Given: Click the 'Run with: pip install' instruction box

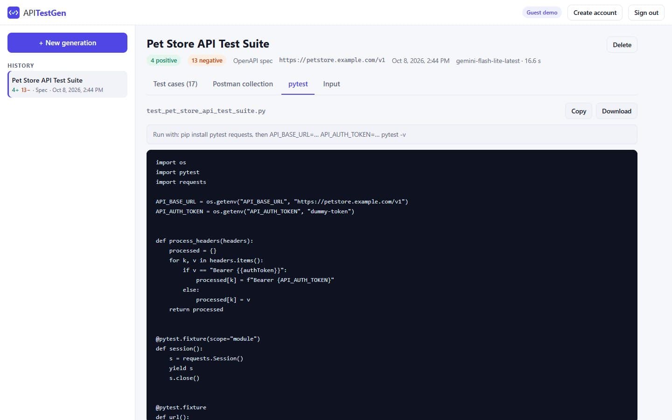Looking at the screenshot, I should coord(392,134).
